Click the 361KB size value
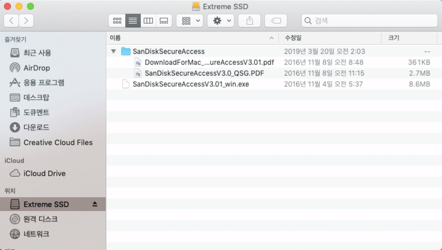The width and height of the screenshot is (442, 250). [419, 62]
